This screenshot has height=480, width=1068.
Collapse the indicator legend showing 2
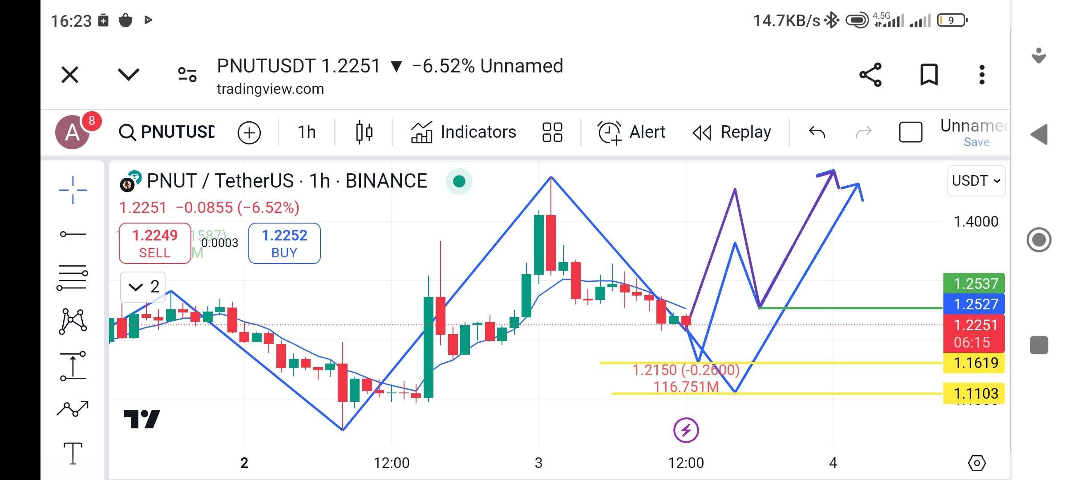pyautogui.click(x=143, y=287)
